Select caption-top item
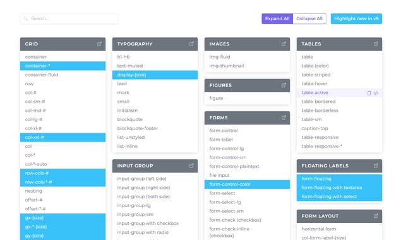The height and width of the screenshot is (240, 401). [339, 128]
